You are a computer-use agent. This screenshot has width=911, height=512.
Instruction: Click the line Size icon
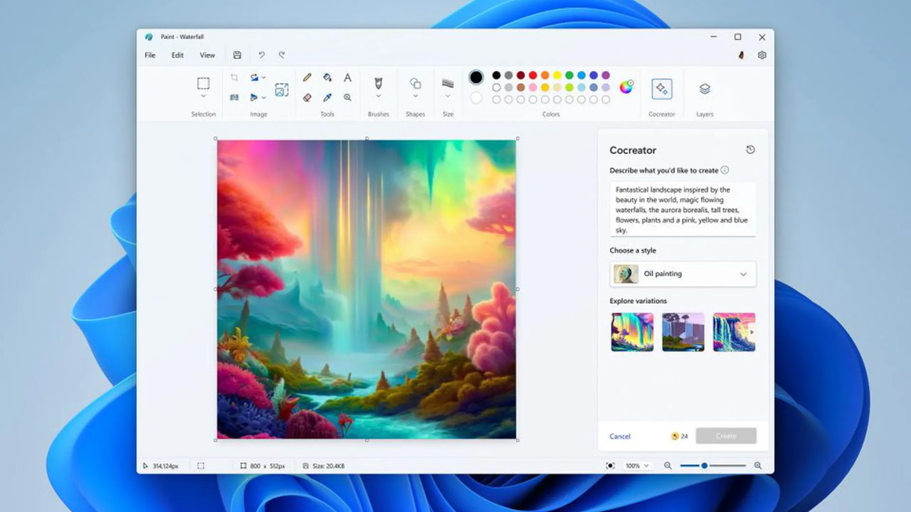(448, 83)
